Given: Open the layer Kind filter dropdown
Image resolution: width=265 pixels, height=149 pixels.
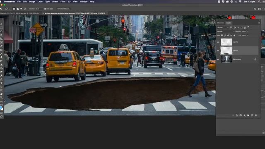Looking at the screenshot, I should click(223, 28).
